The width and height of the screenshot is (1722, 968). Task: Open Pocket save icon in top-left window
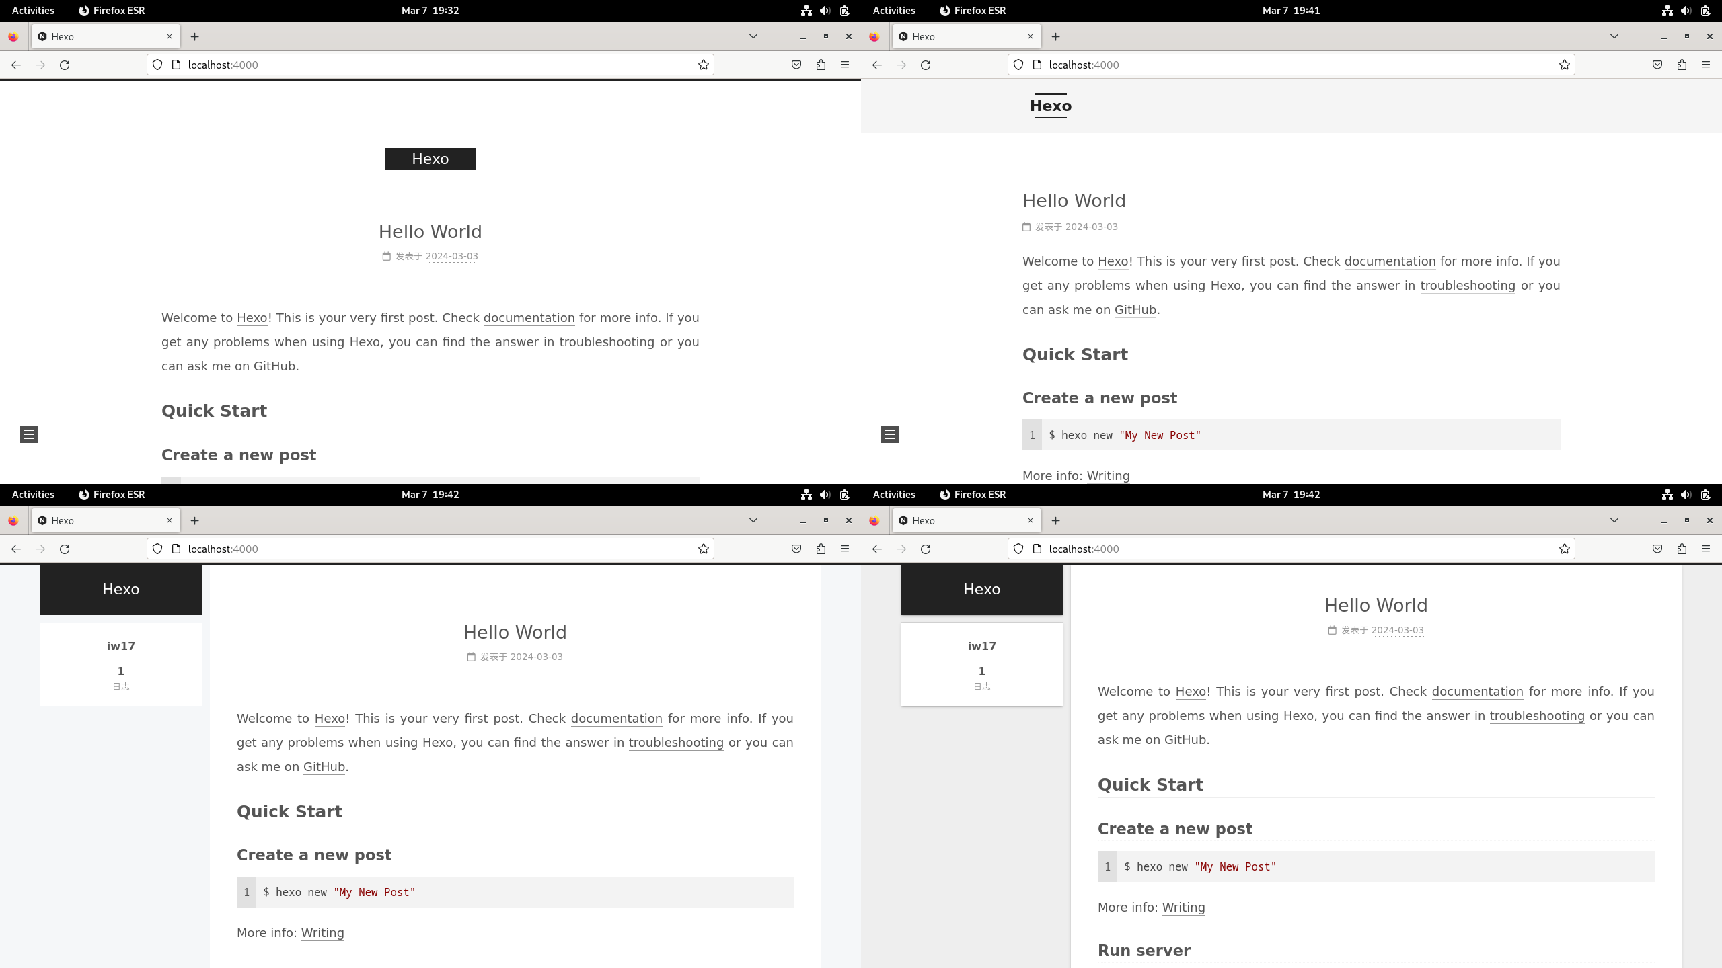pyautogui.click(x=796, y=65)
